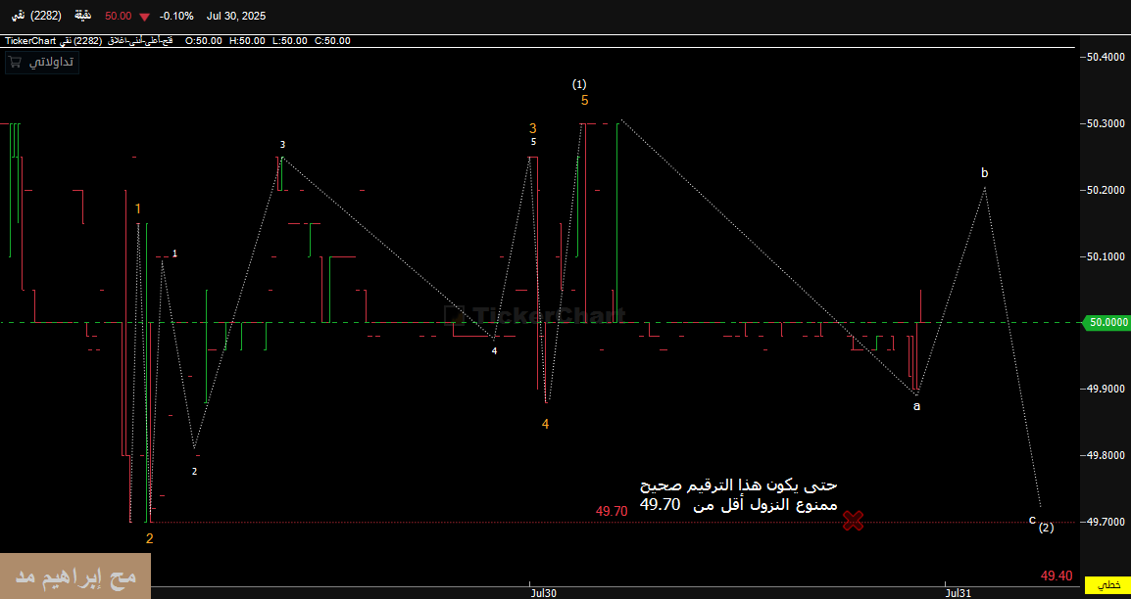The image size is (1131, 599).
Task: Click the Jul 30, 2025 date text
Action: point(236,16)
